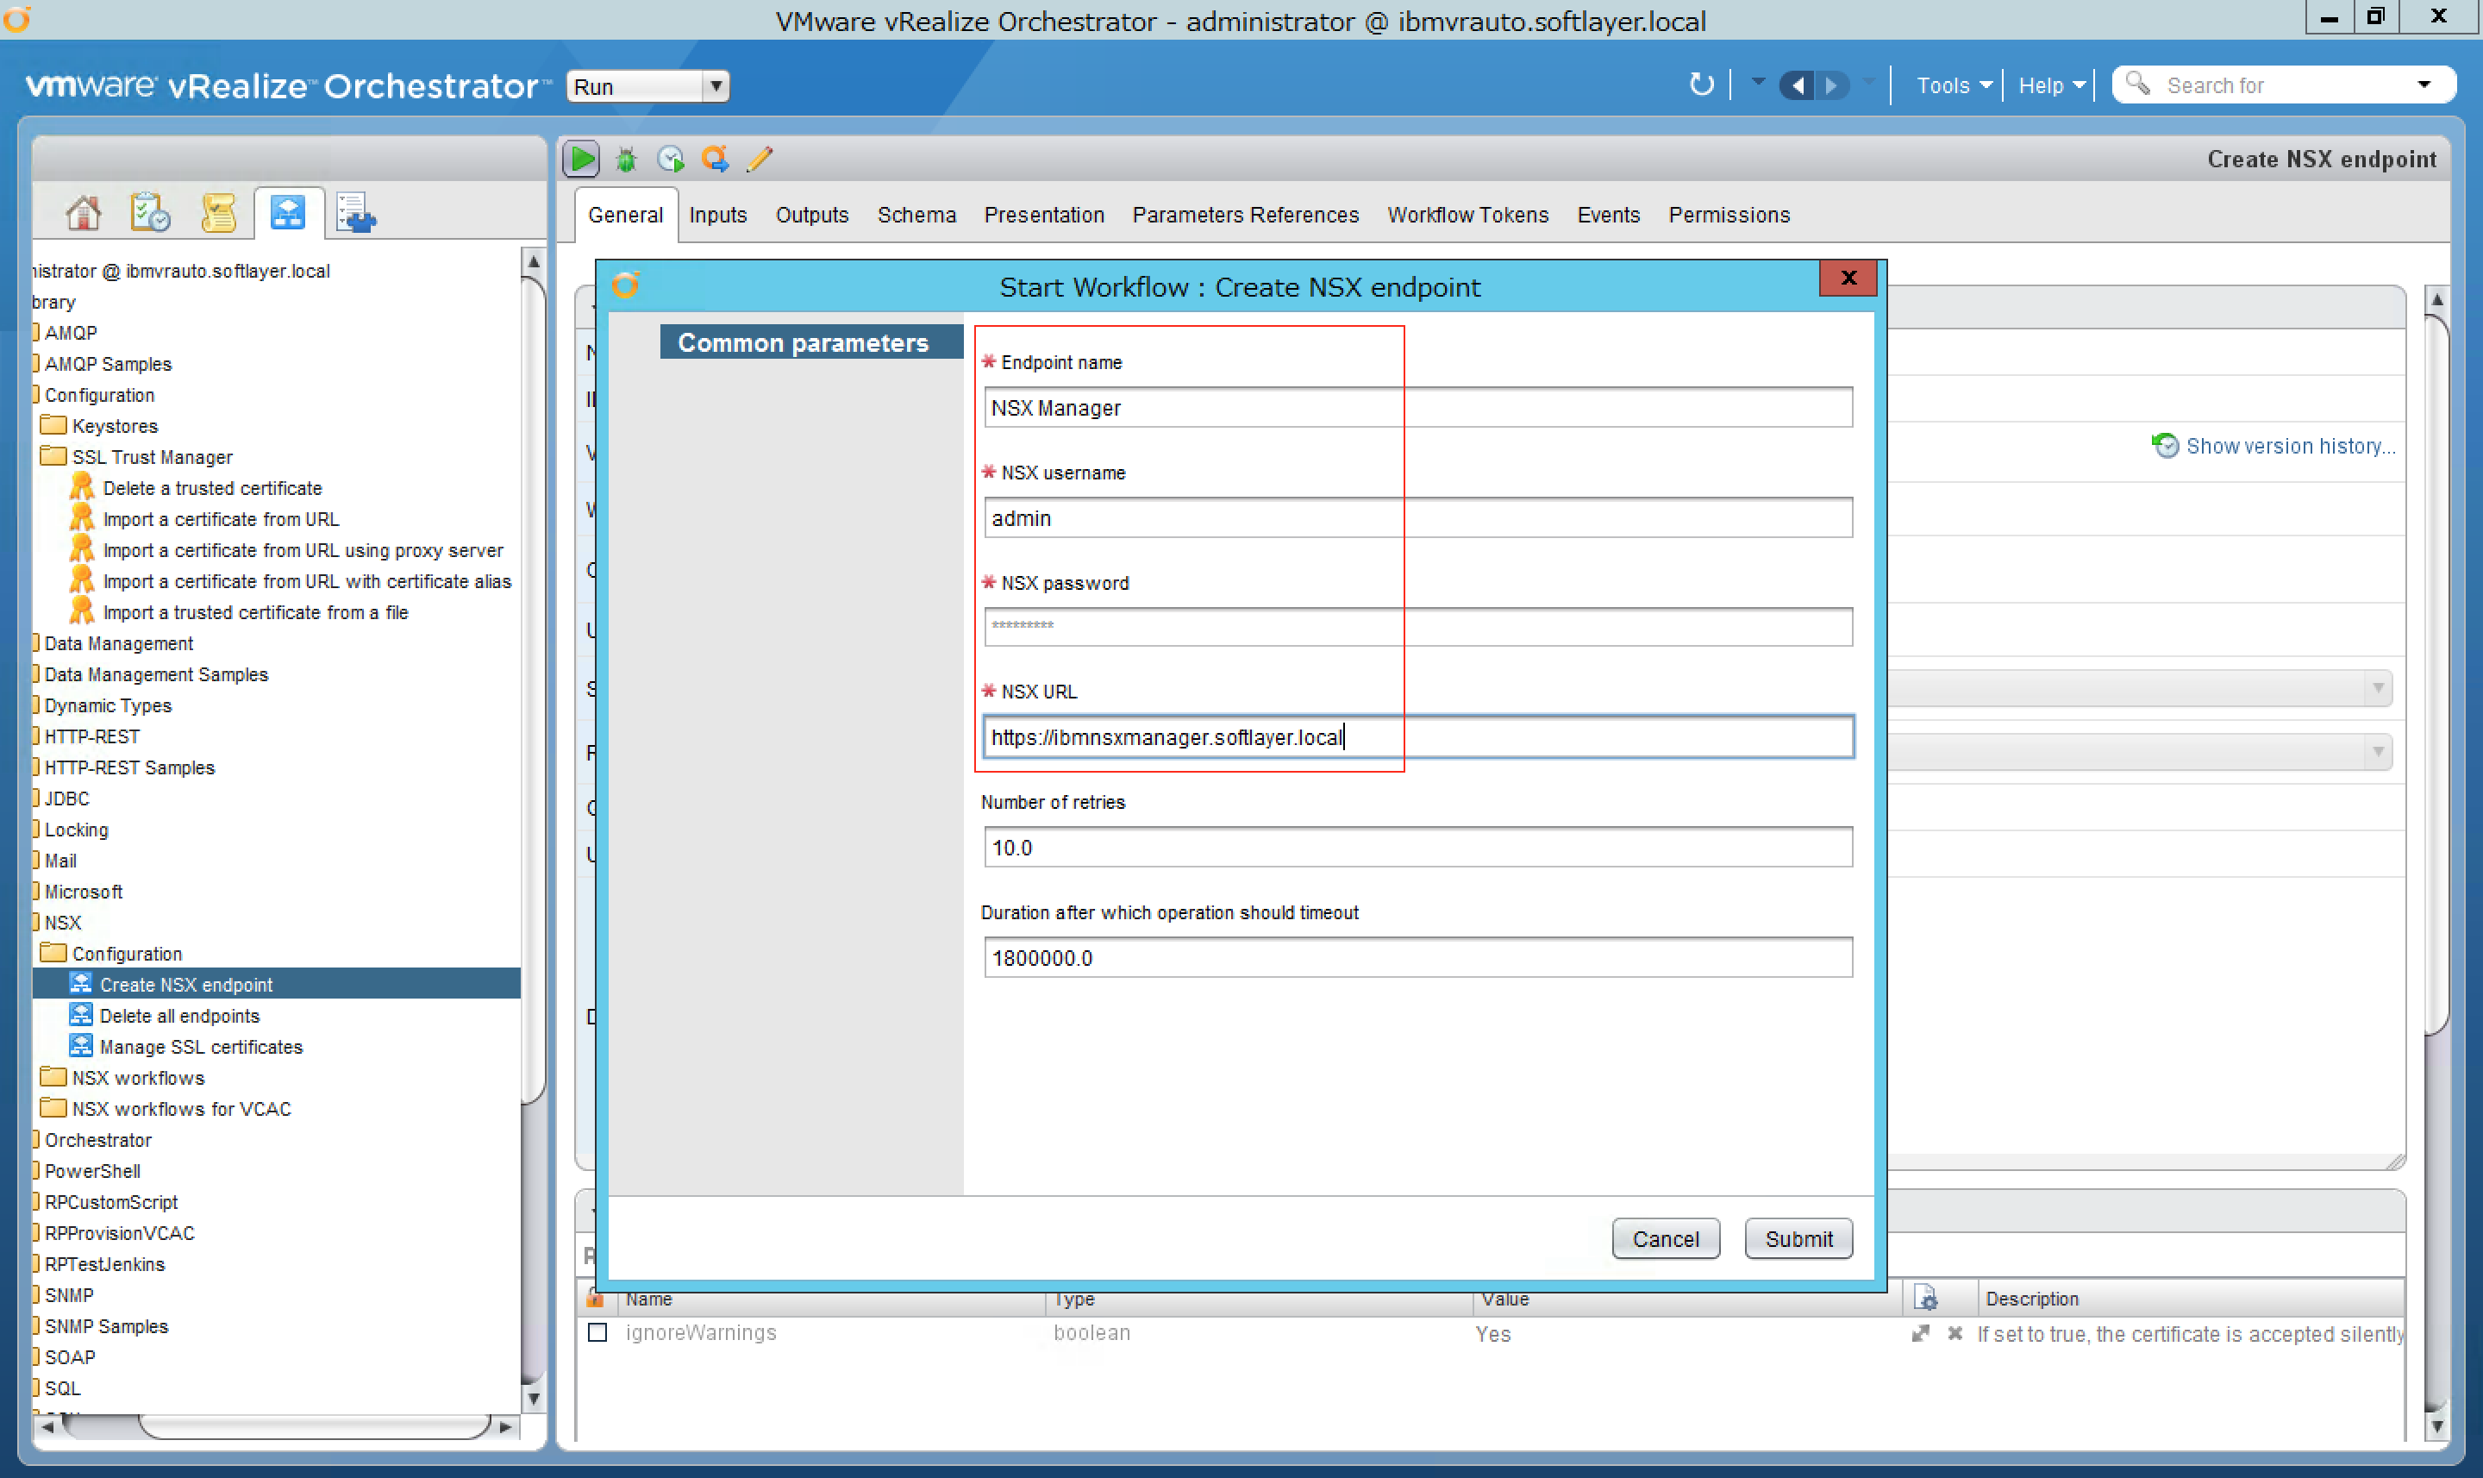Click the Delete a trusted certificate icon
This screenshot has width=2483, height=1478.
click(x=82, y=487)
